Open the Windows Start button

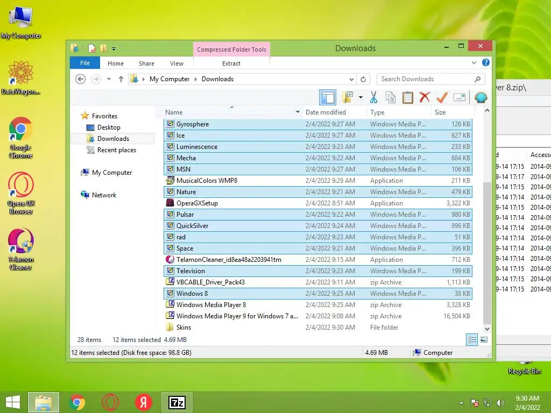[13, 402]
